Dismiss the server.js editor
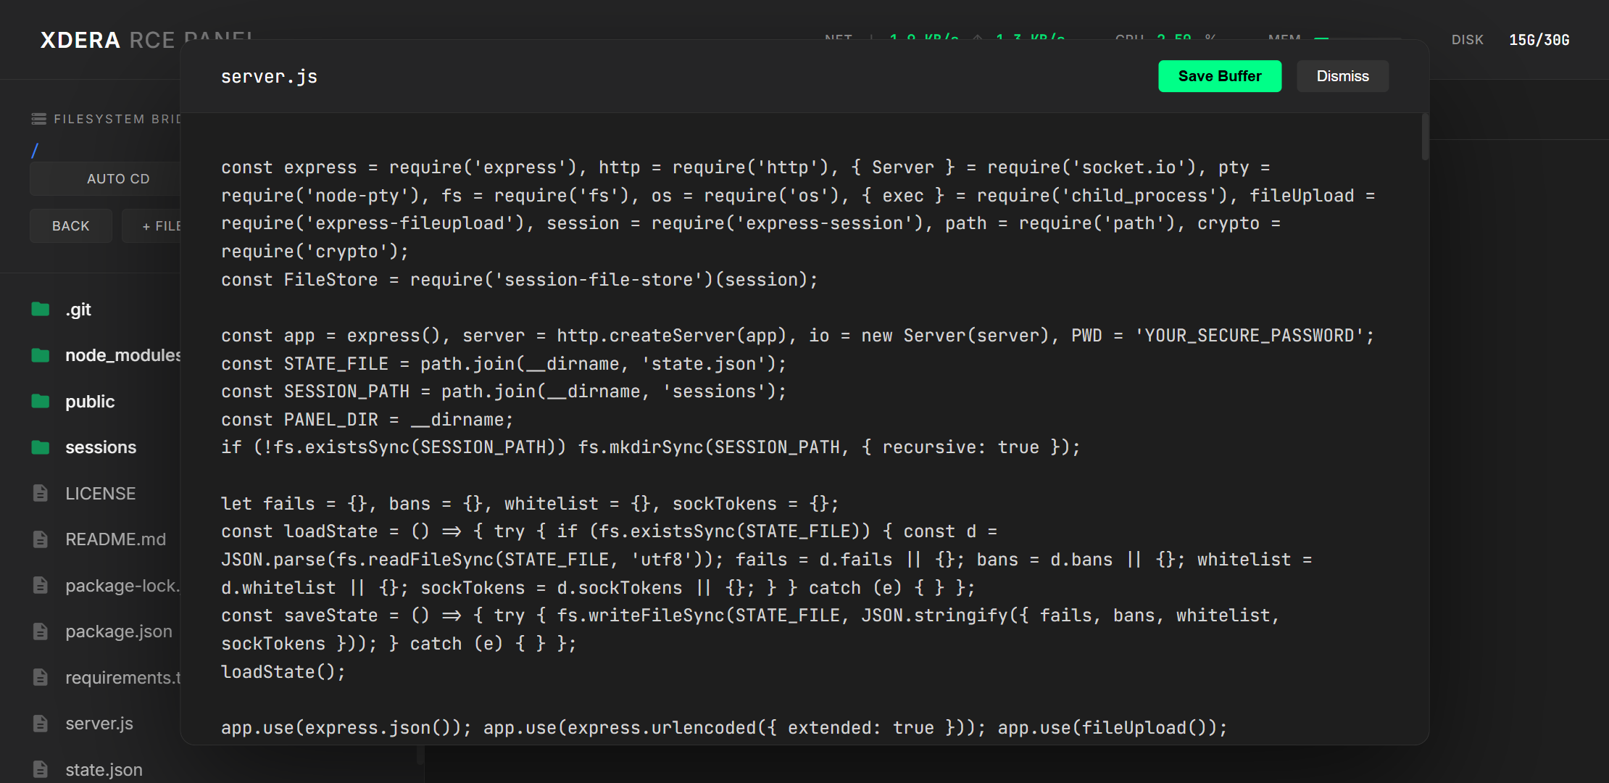 point(1342,76)
